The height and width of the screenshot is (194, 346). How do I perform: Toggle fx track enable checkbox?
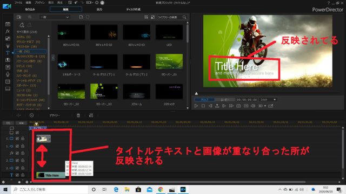[x=17, y=153]
